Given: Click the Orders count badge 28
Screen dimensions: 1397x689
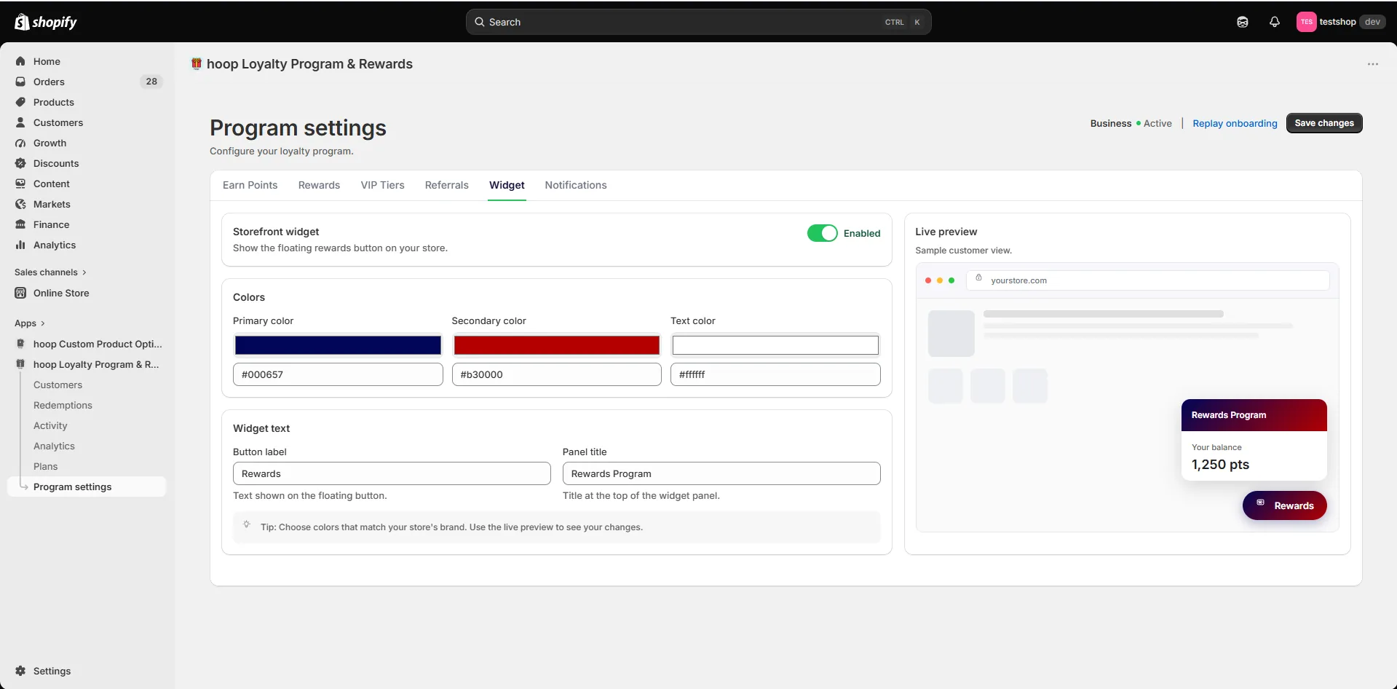Looking at the screenshot, I should click(x=151, y=82).
